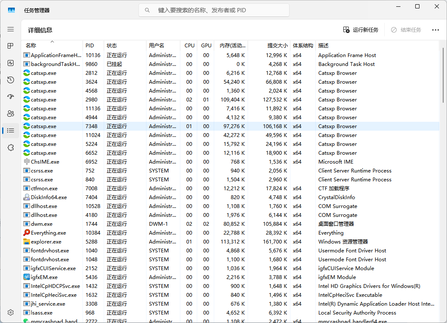Toggle sort order on 名称 column header

(x=31, y=46)
